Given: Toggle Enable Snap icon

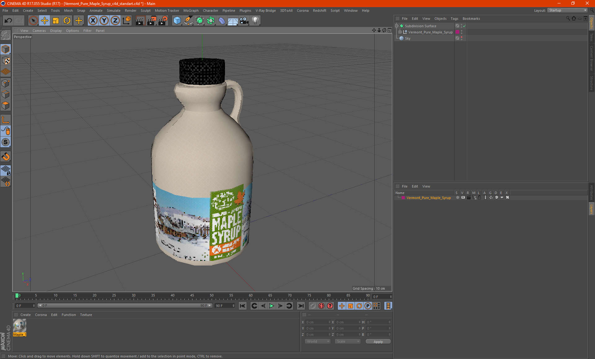Looking at the screenshot, I should (6, 157).
